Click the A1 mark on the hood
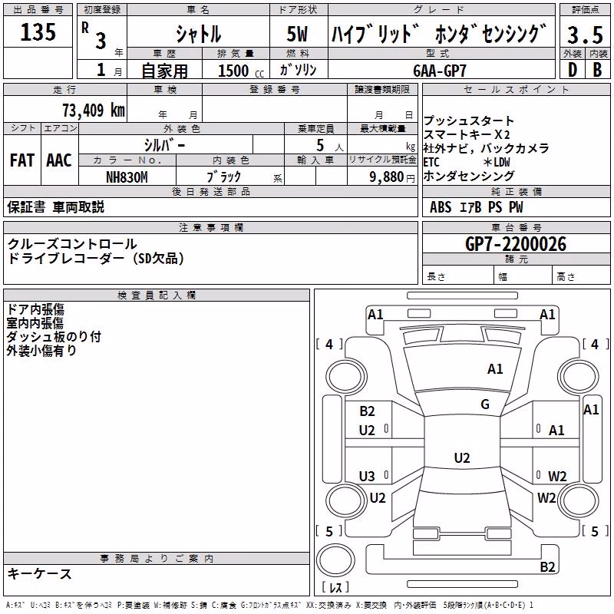 tap(495, 369)
